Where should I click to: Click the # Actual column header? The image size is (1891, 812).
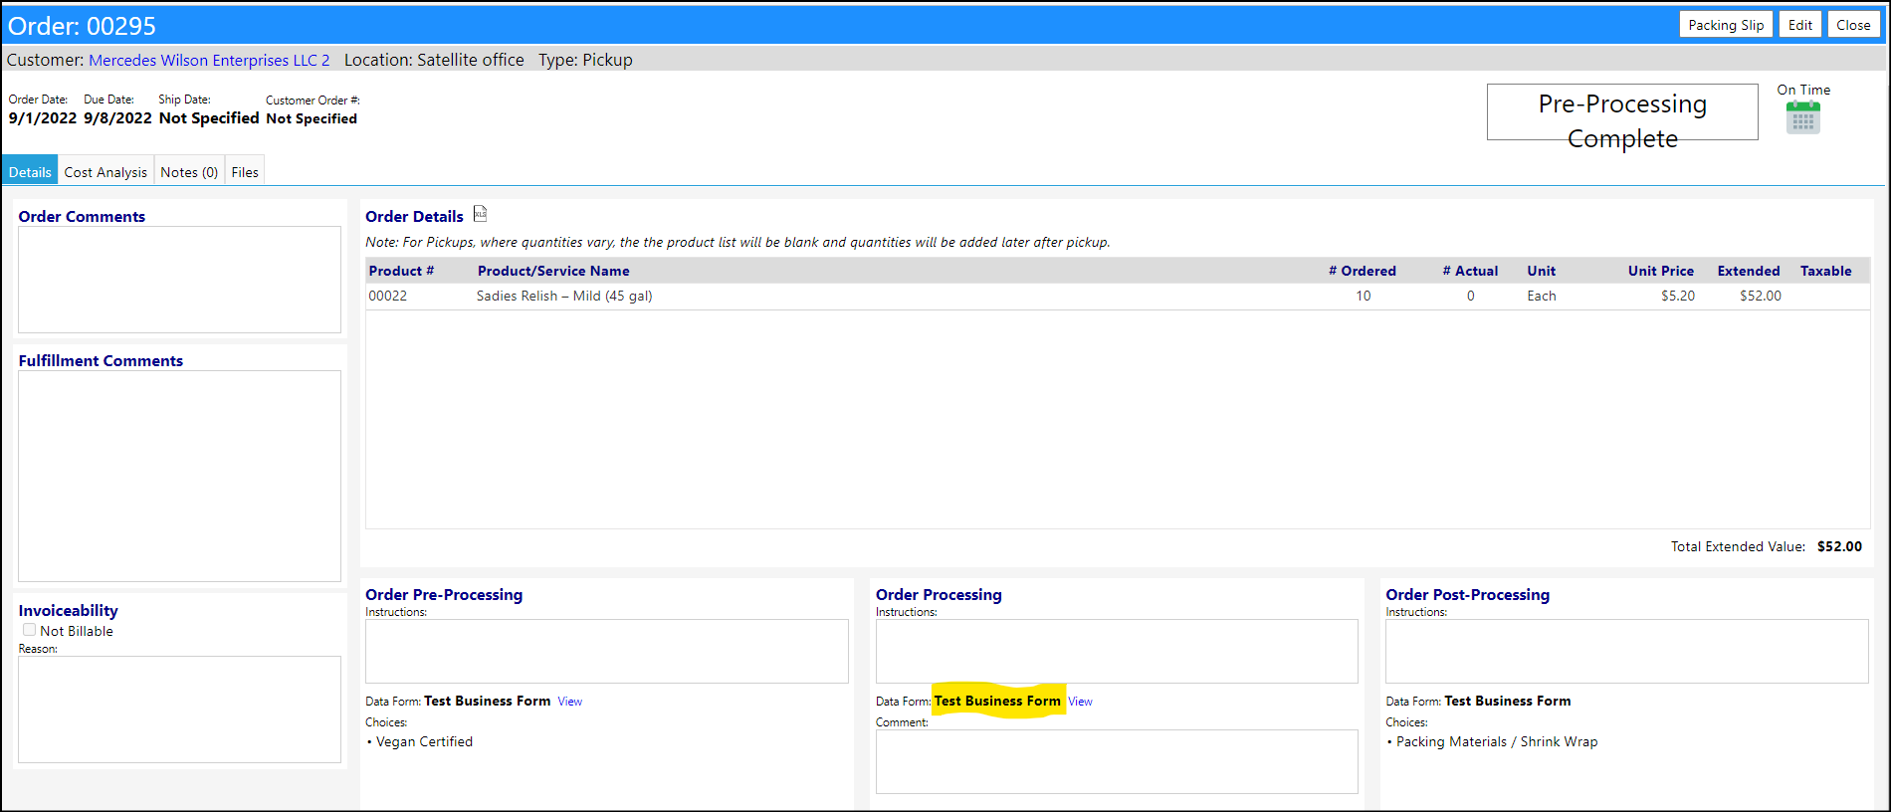(1470, 271)
